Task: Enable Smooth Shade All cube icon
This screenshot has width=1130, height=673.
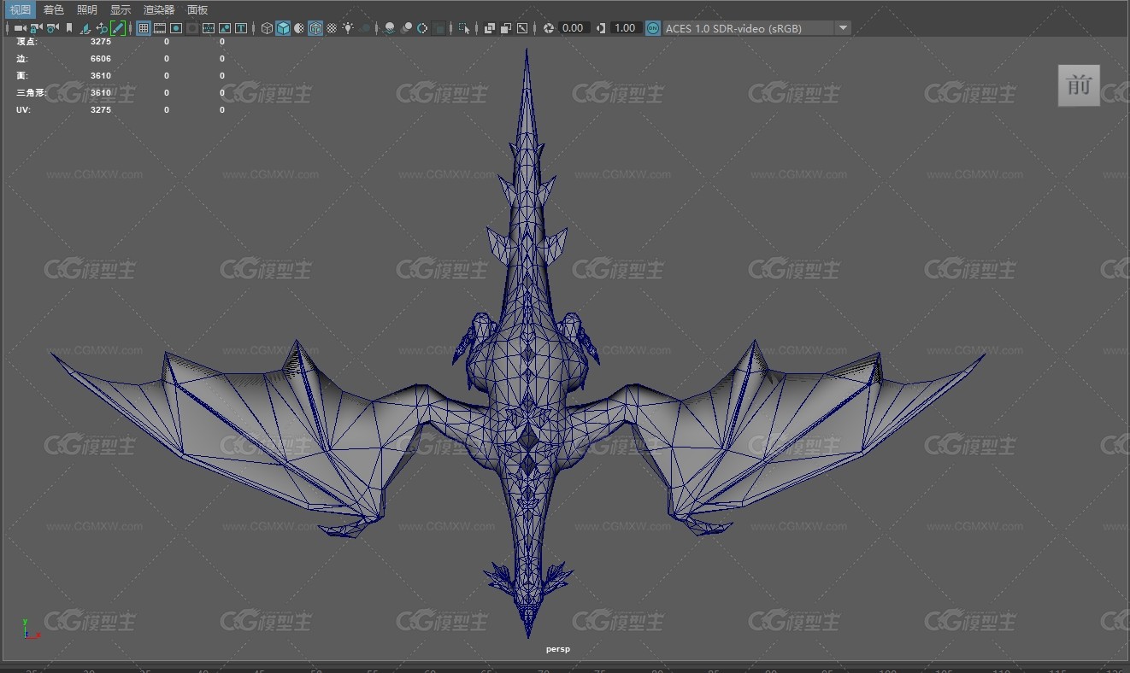Action: pyautogui.click(x=283, y=28)
